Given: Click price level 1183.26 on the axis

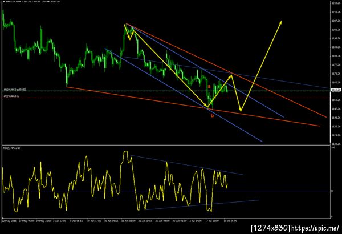Looking at the screenshot, I should [x=336, y=56].
